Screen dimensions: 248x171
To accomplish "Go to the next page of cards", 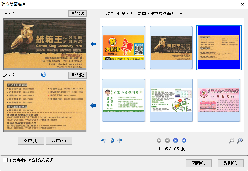I will [x=175, y=140].
